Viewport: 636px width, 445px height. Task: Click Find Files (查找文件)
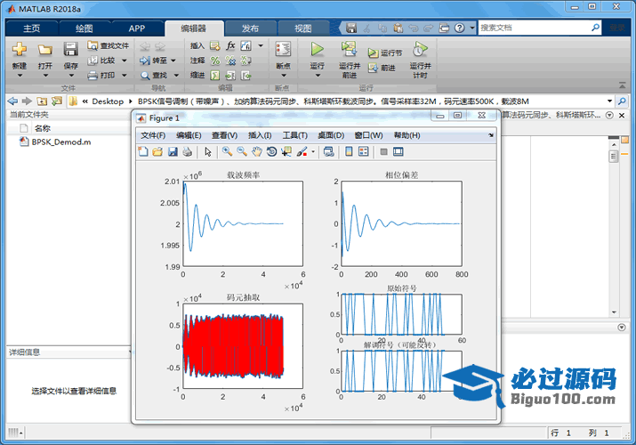(x=108, y=45)
